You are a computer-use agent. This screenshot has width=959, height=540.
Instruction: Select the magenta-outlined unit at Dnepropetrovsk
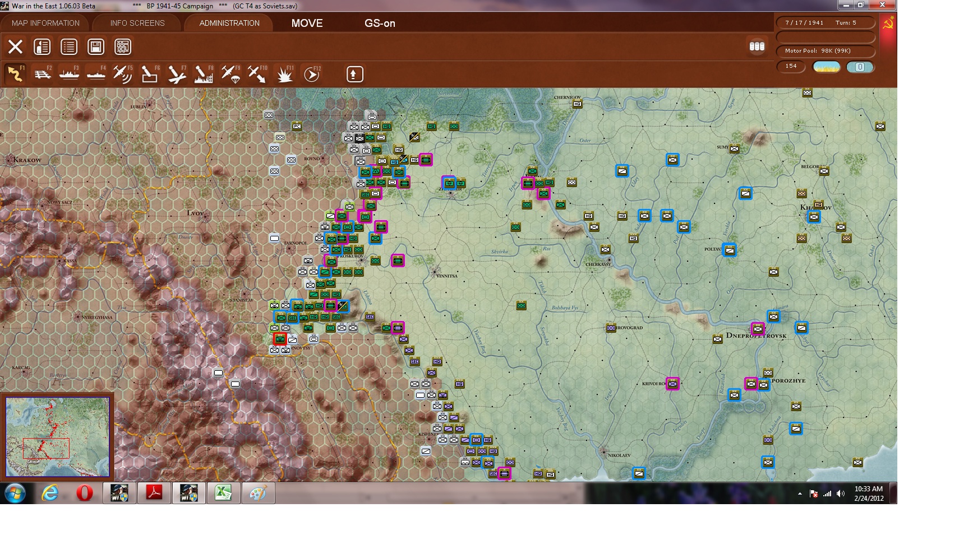(x=758, y=328)
